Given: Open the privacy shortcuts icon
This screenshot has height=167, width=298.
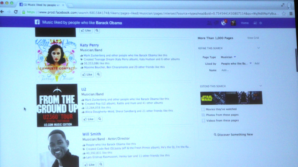Looking at the screenshot, I should coord(255,23).
